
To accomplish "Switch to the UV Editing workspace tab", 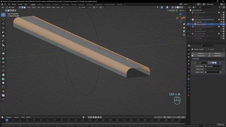I will pyautogui.click(x=56, y=5).
